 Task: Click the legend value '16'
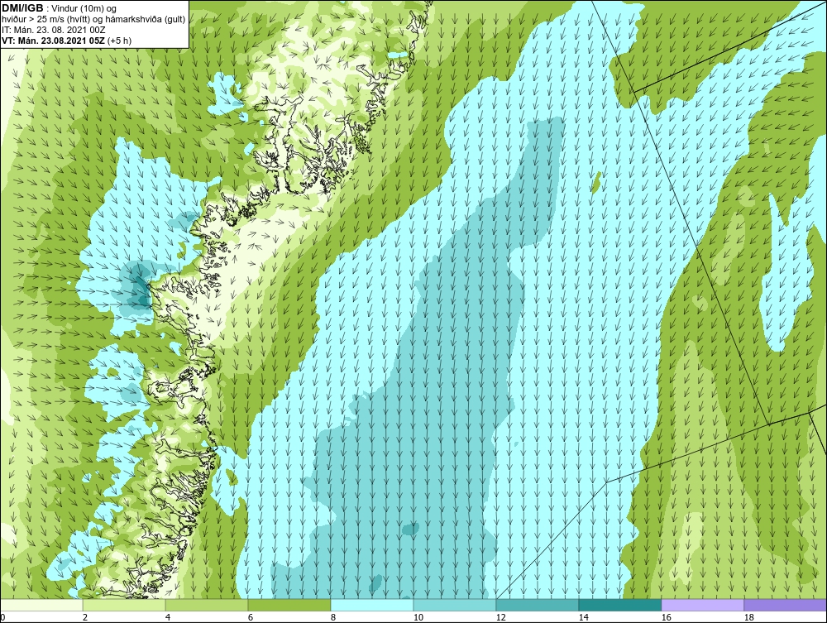(x=666, y=617)
